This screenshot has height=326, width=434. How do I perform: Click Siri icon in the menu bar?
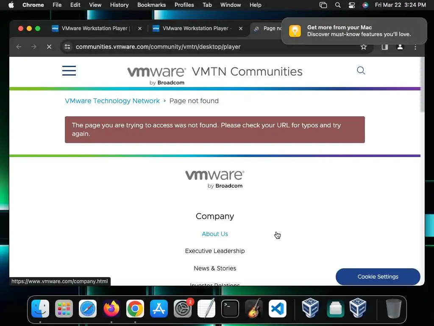tap(365, 5)
